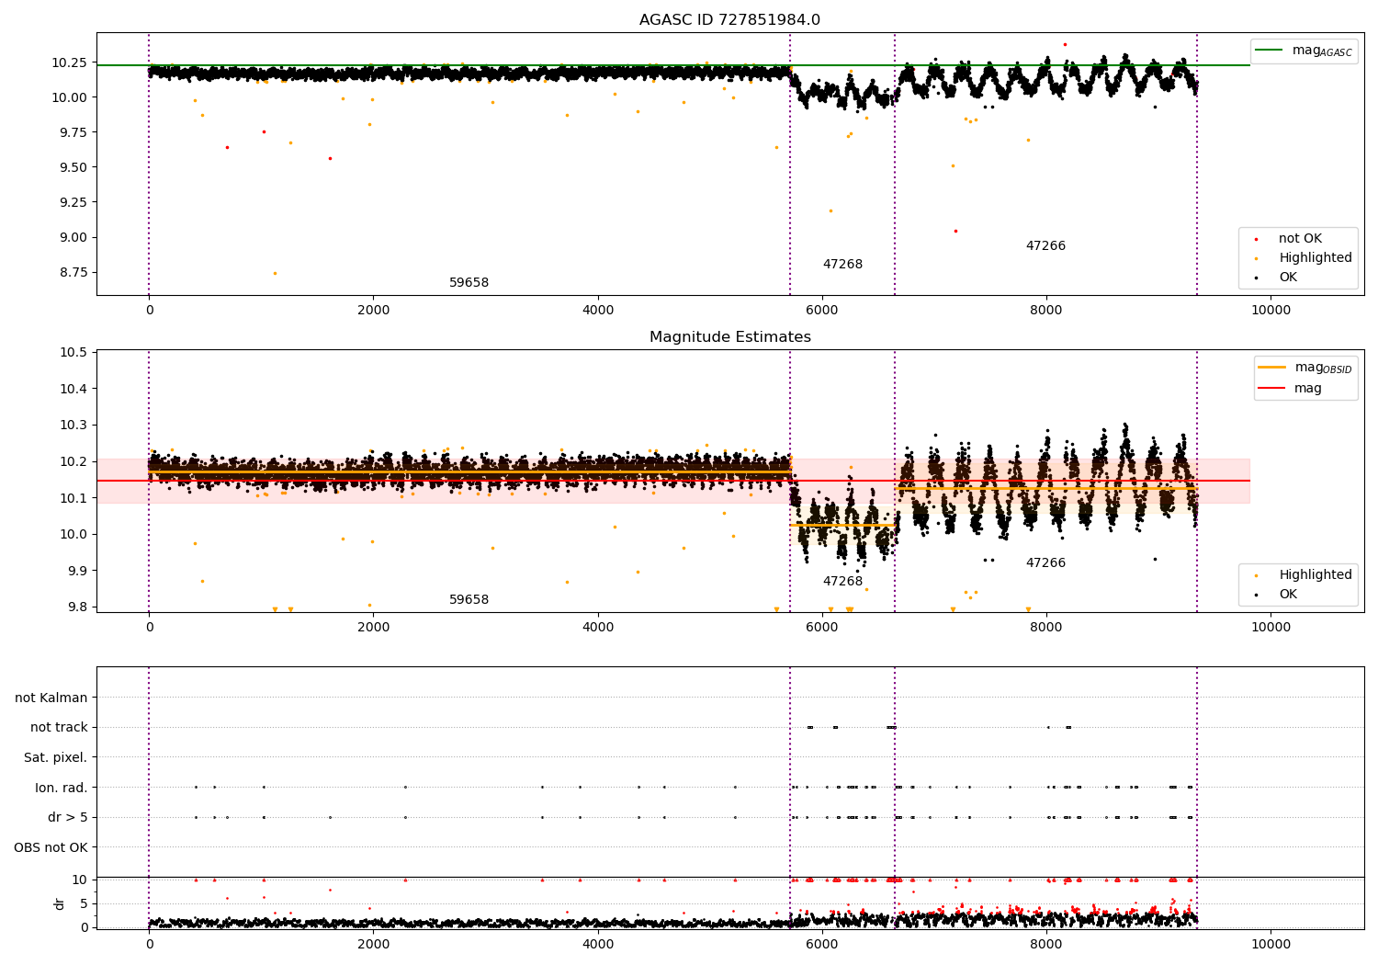Click label 47268 in the AGASC ID plot
1378x965 pixels.
pyautogui.click(x=842, y=265)
